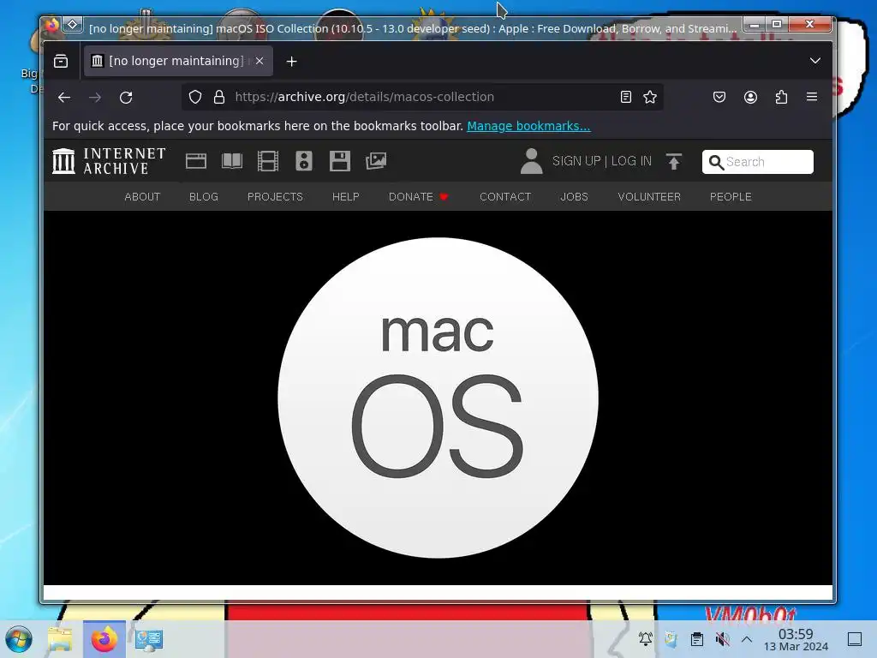
Task: Show site security padlock info
Action: tap(219, 97)
